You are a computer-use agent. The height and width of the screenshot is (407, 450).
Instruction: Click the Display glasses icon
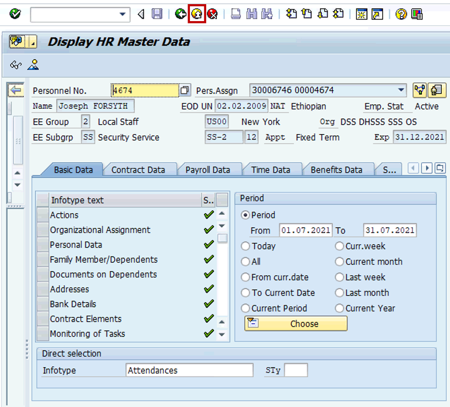(x=16, y=65)
